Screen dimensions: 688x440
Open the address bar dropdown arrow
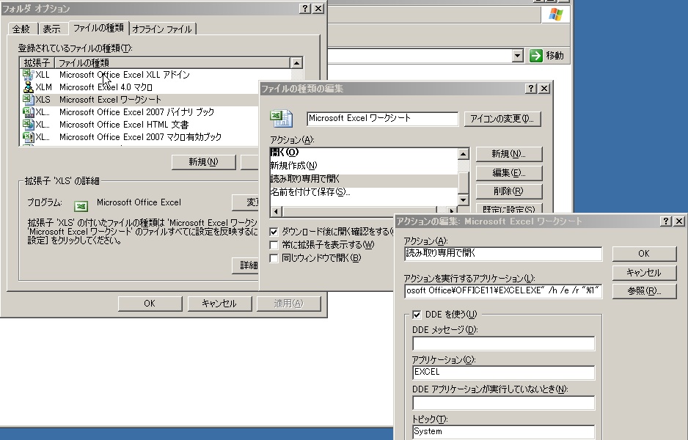518,56
